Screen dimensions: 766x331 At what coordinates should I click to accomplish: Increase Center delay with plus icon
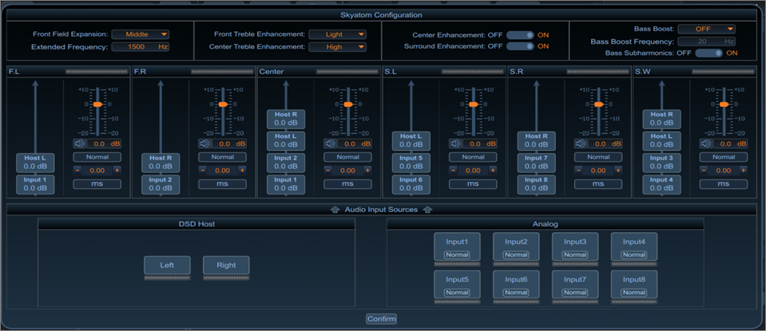click(x=367, y=171)
